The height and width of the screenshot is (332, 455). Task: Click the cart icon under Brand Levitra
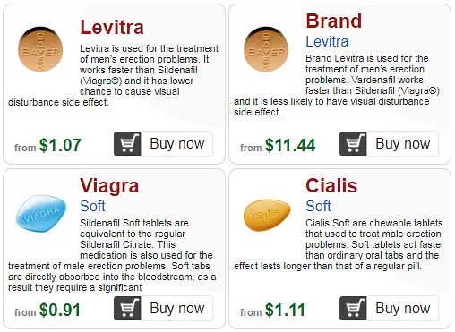click(x=353, y=143)
